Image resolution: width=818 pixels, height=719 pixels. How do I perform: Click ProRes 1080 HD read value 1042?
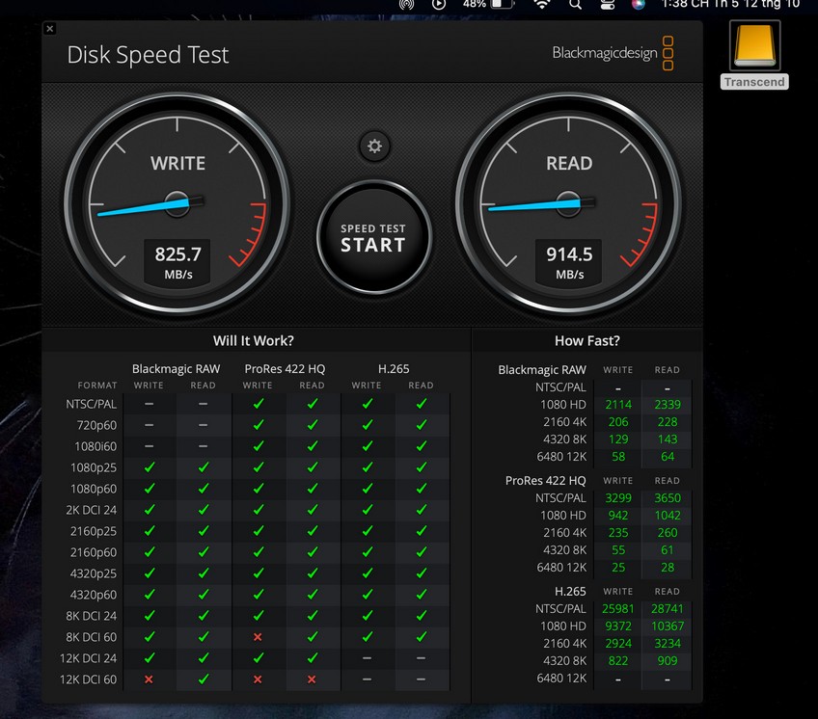pyautogui.click(x=668, y=515)
